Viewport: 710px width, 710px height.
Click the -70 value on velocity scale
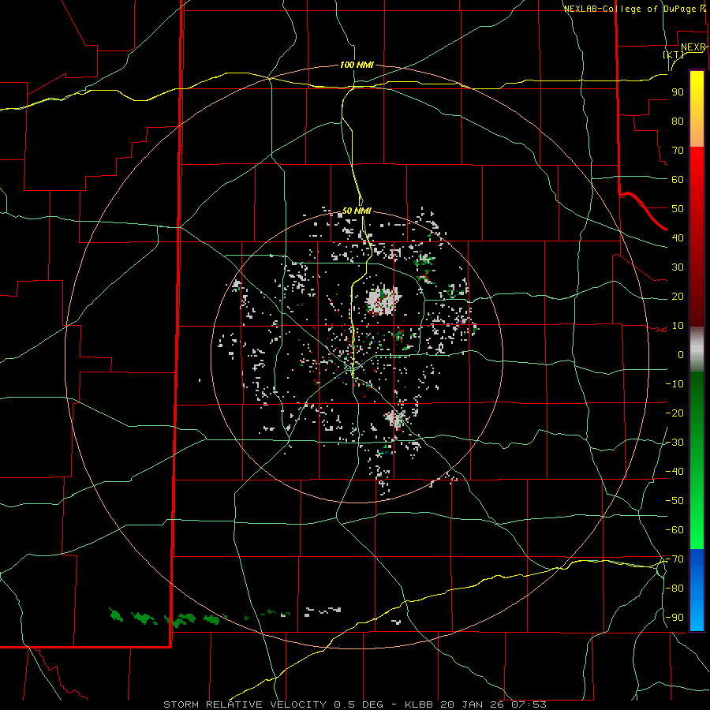click(674, 559)
